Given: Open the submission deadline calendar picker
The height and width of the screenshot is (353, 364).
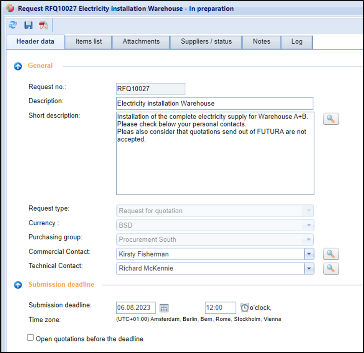Looking at the screenshot, I should pos(164,308).
